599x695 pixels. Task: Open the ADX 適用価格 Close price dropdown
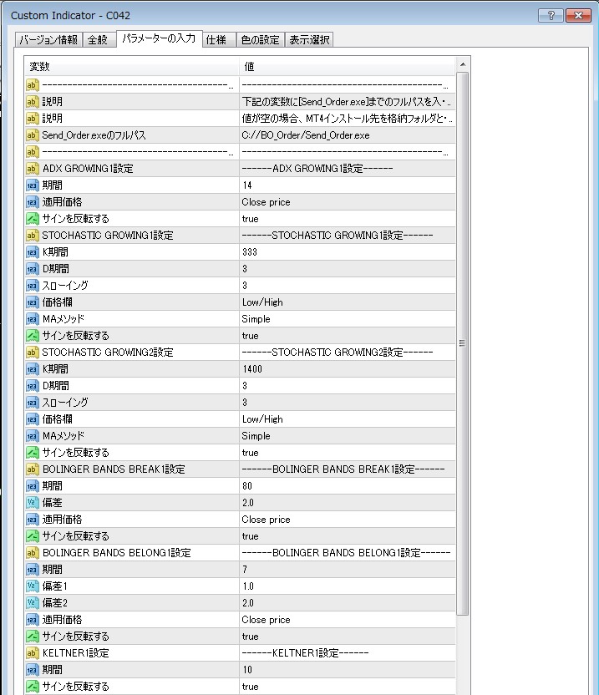point(348,202)
